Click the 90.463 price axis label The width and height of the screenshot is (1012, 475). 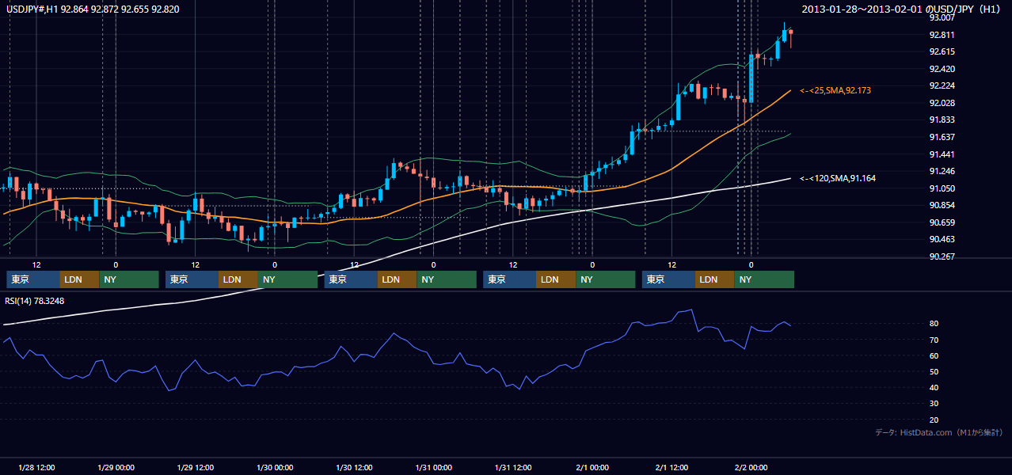coord(942,239)
